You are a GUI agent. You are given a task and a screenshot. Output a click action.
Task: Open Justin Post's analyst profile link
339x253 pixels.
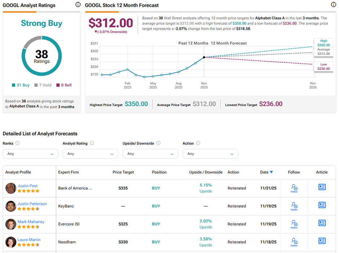tap(27, 186)
